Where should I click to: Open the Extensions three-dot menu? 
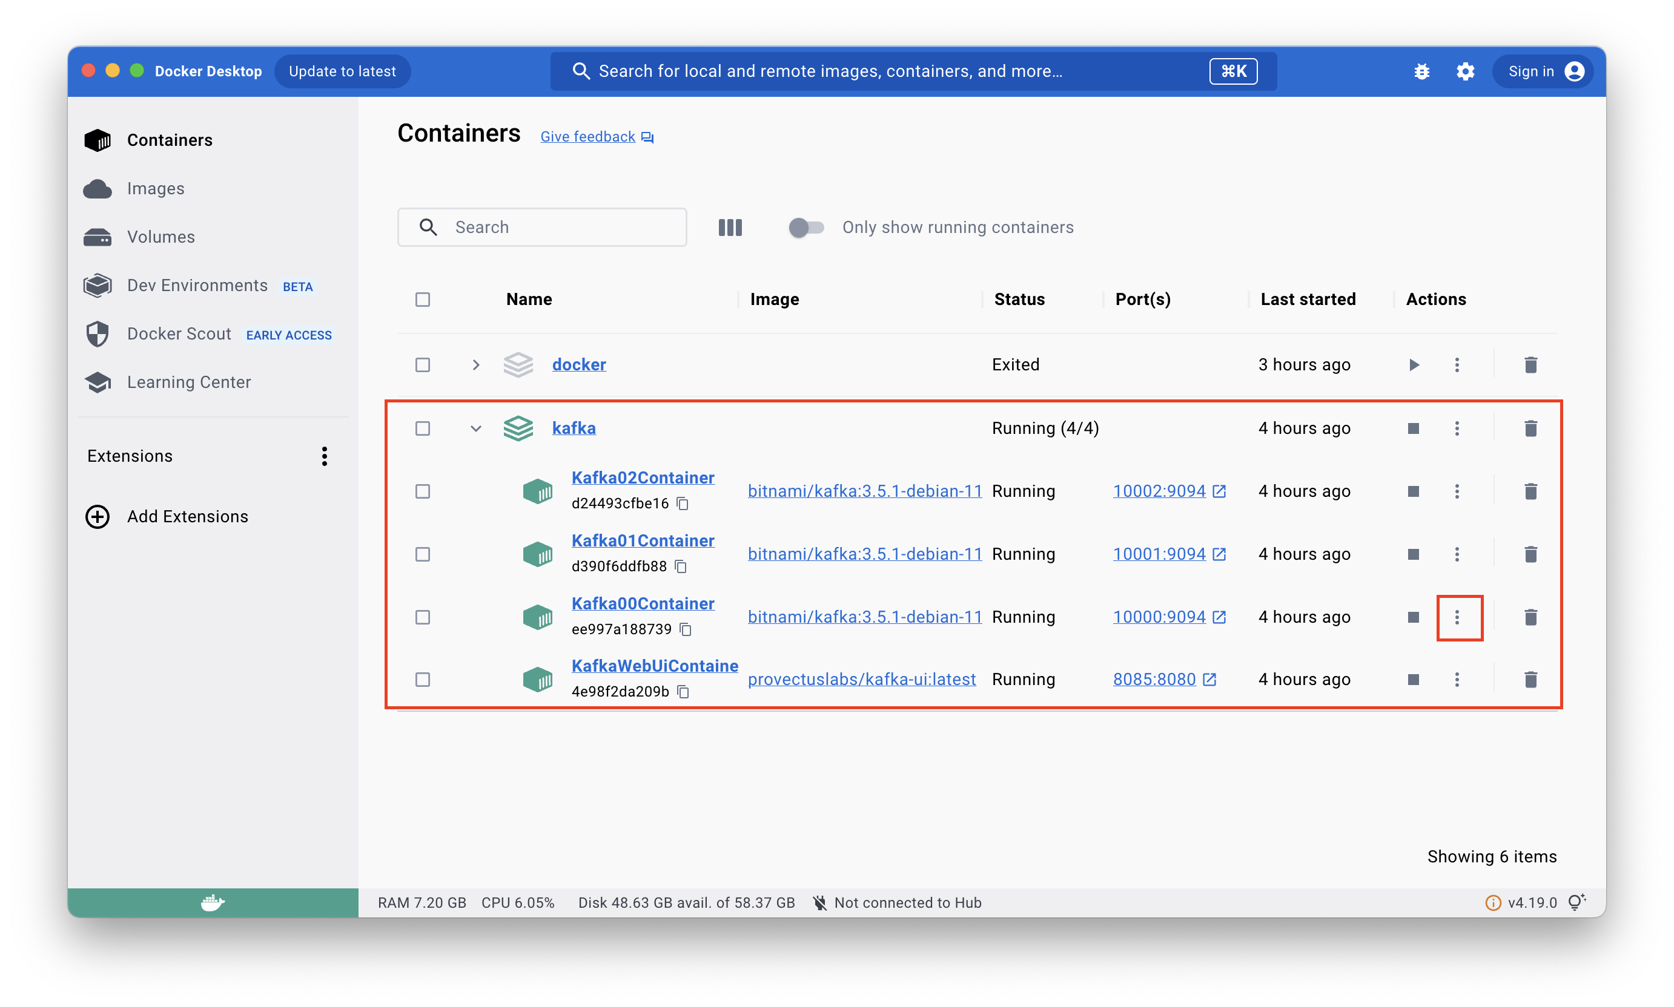[325, 456]
